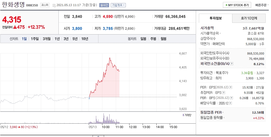
Task: Click the 11:00 time axis label
Action: pos(119,127)
